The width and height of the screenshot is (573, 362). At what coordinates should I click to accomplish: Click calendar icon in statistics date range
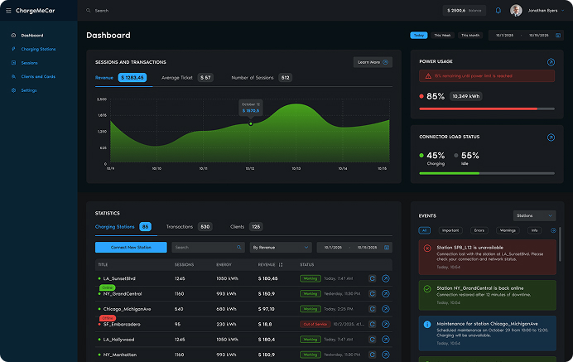pos(388,247)
